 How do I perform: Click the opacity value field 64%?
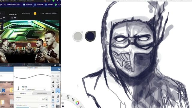click(42, 106)
